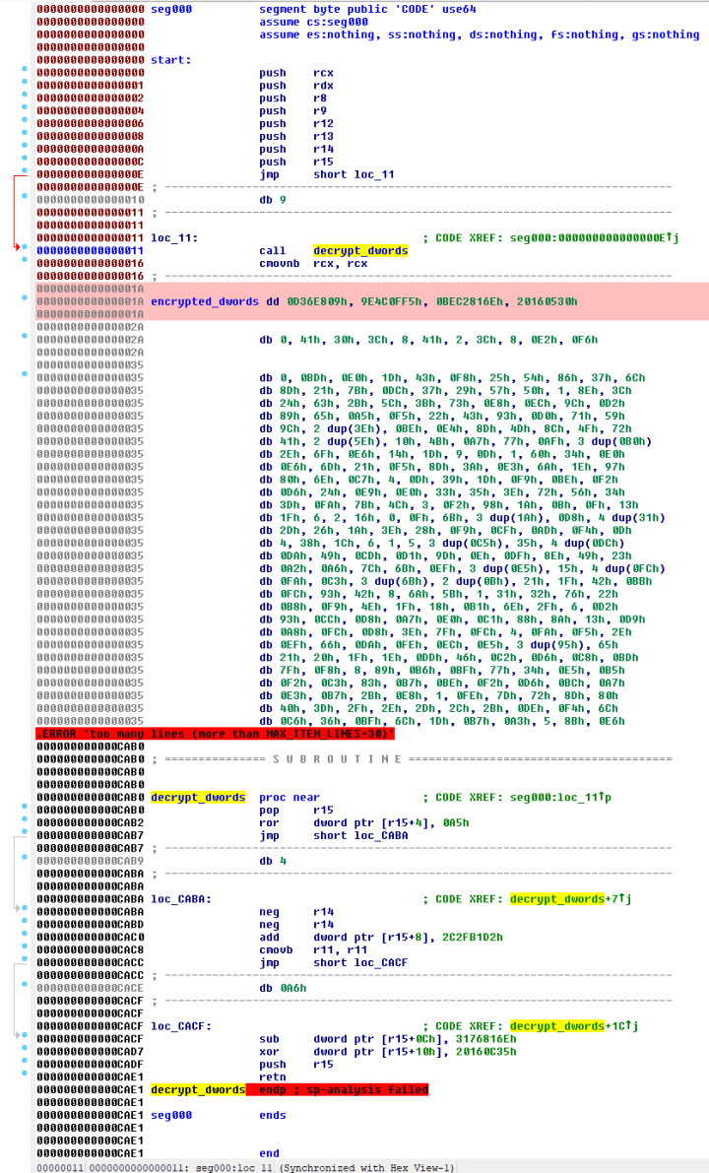Select the 'retn' instruction

pos(273,1077)
